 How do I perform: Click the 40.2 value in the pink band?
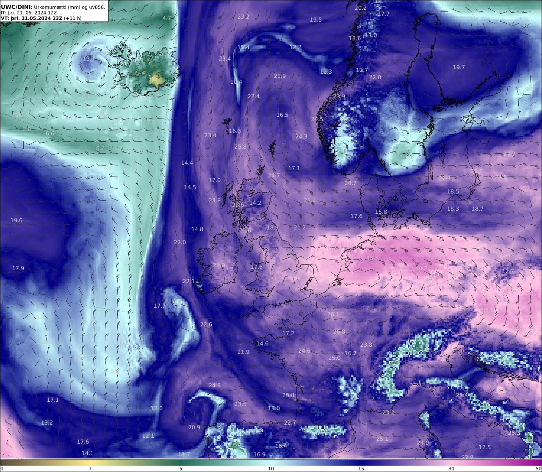coord(421,268)
